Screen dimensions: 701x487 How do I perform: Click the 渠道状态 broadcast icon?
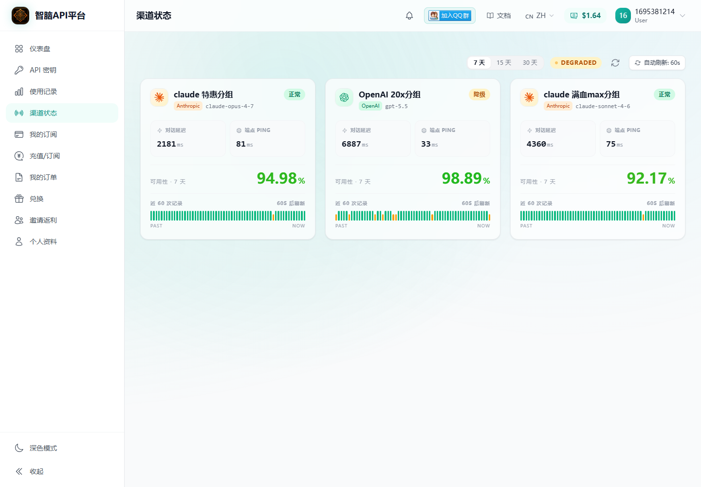click(x=19, y=113)
